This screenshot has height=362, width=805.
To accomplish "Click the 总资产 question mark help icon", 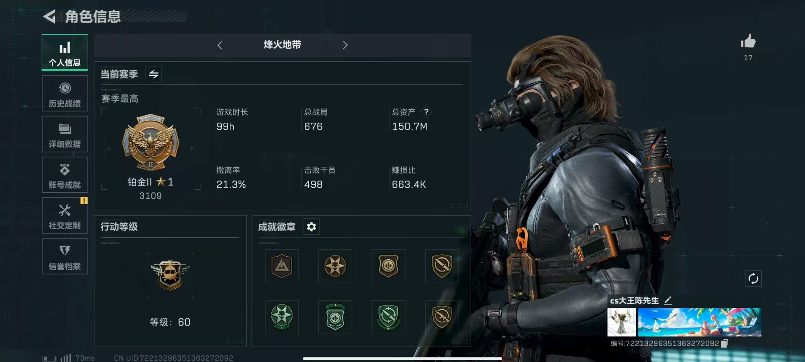I will (x=426, y=112).
